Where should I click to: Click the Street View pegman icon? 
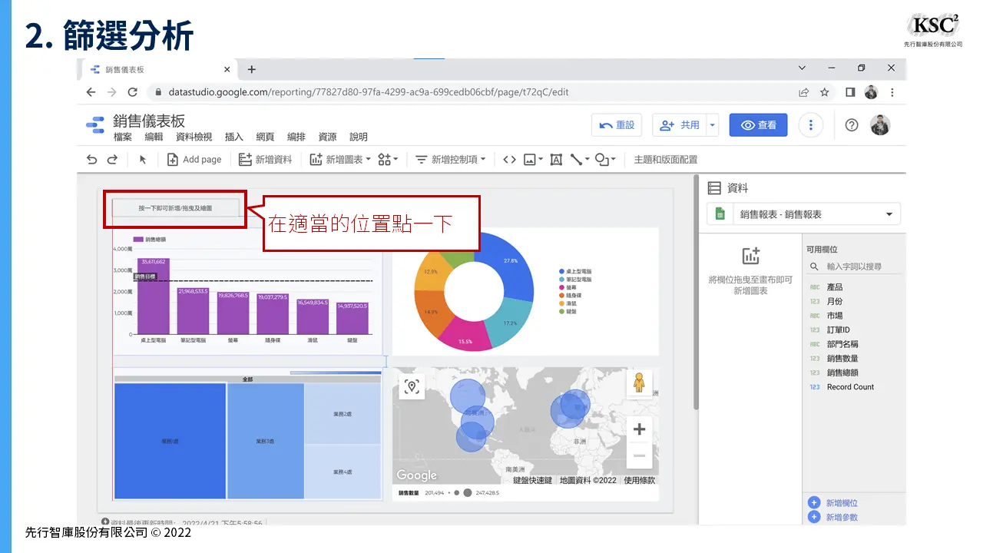(x=639, y=382)
